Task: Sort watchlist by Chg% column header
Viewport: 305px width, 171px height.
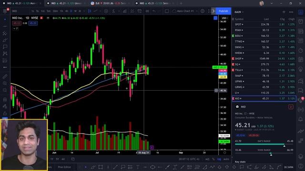Action: 292,19
